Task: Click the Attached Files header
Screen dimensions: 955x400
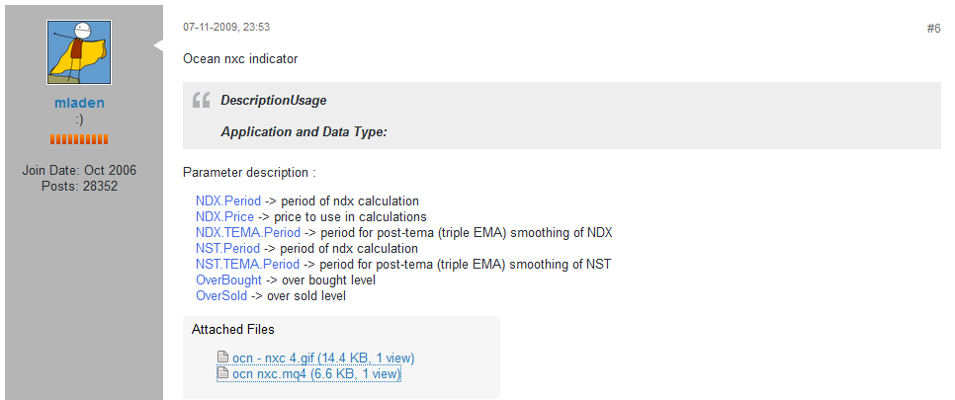Action: [x=232, y=329]
